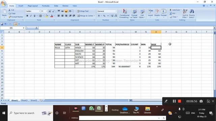
Task: Toggle Align Text Left
Action: coord(59,16)
